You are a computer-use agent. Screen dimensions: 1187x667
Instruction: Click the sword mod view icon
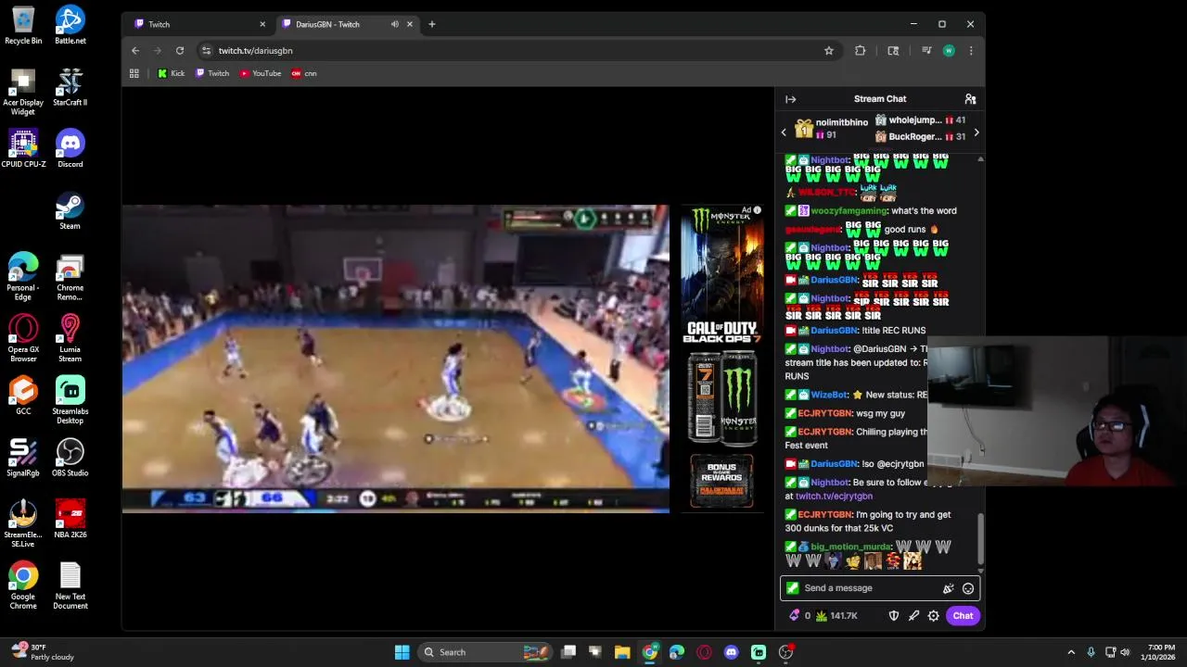pyautogui.click(x=913, y=616)
